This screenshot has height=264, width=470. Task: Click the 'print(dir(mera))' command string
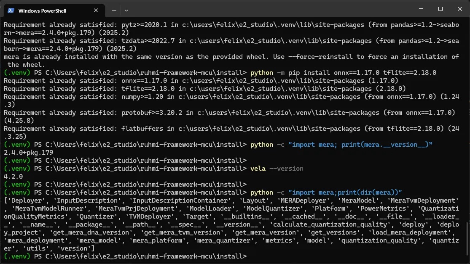point(345,192)
